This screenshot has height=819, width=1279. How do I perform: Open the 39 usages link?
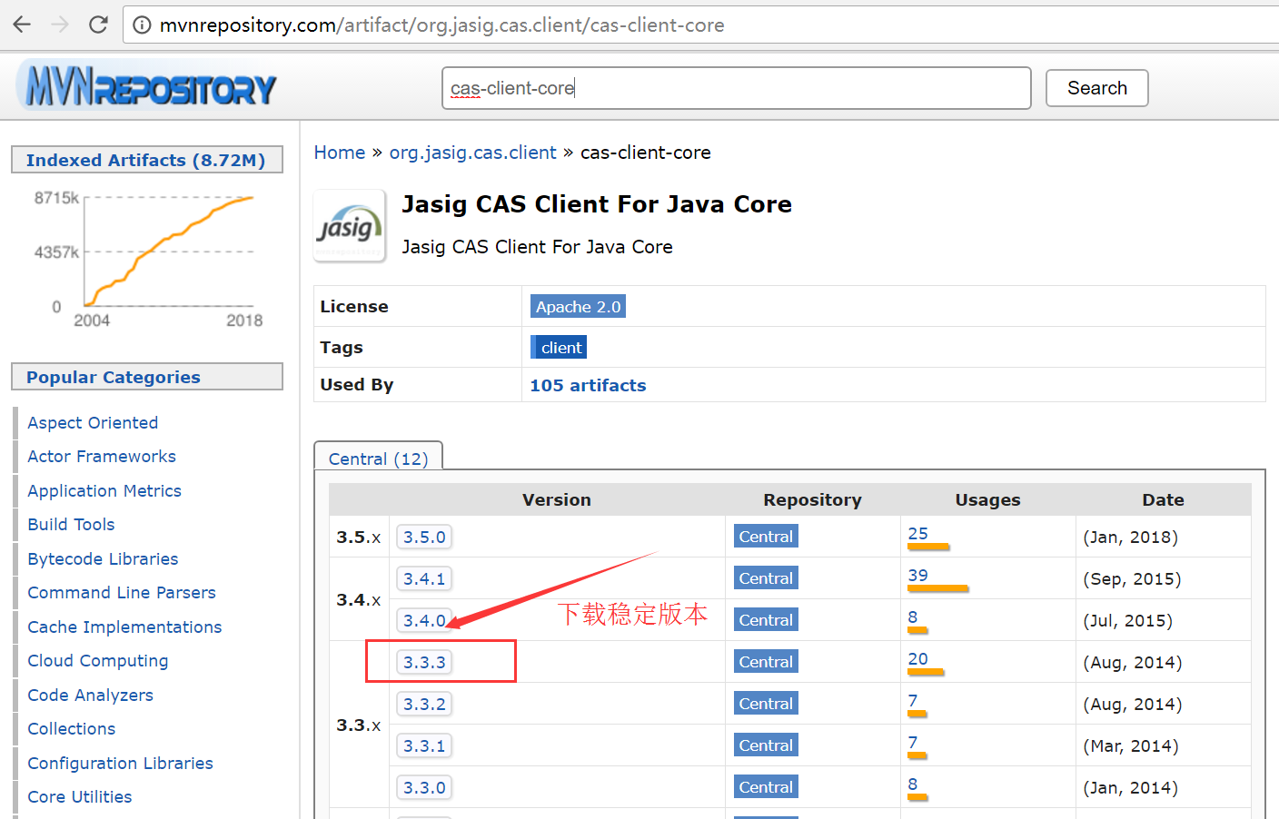pos(918,575)
